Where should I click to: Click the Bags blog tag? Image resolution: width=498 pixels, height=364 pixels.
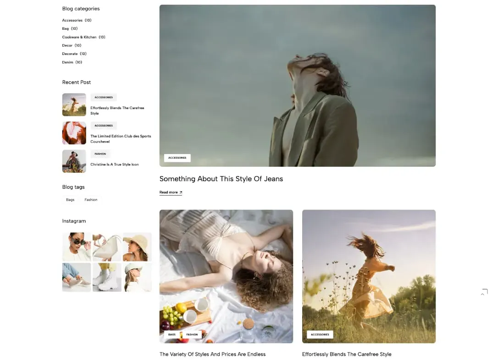(x=70, y=200)
